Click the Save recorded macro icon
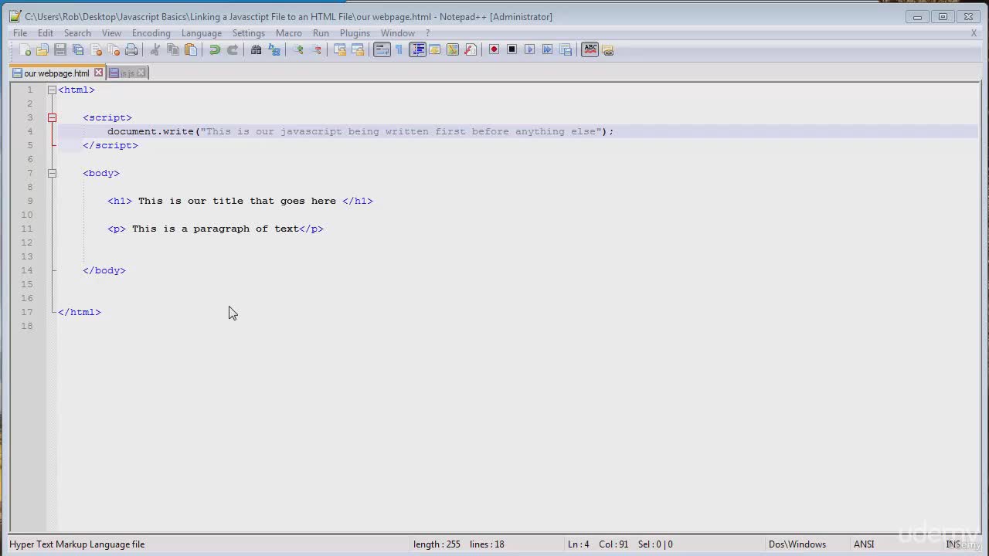Screen dimensions: 989x556 (566, 49)
